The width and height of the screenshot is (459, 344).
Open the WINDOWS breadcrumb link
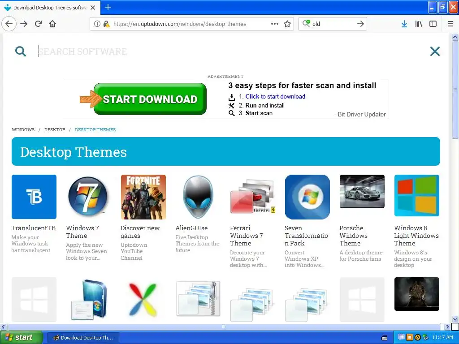[23, 129]
